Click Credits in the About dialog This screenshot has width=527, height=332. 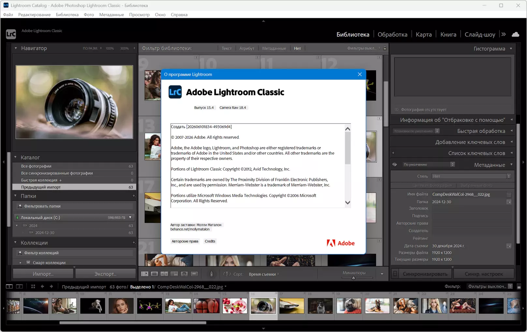coord(210,241)
